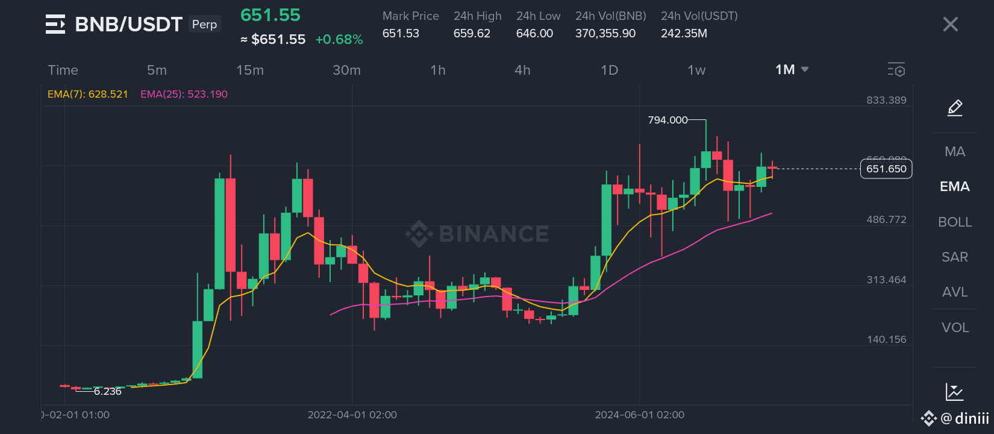Toggle the EMA indicator
Viewport: 994px width, 434px height.
[x=955, y=186]
